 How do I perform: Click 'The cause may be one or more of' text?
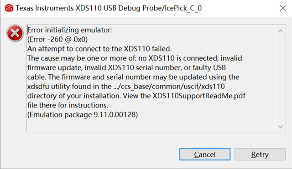click(82, 58)
